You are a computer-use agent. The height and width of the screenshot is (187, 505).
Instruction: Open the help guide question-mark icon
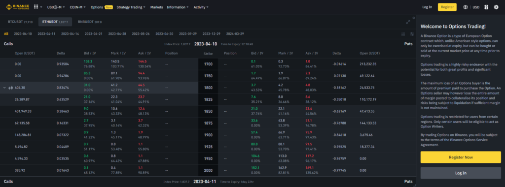[x=486, y=7]
